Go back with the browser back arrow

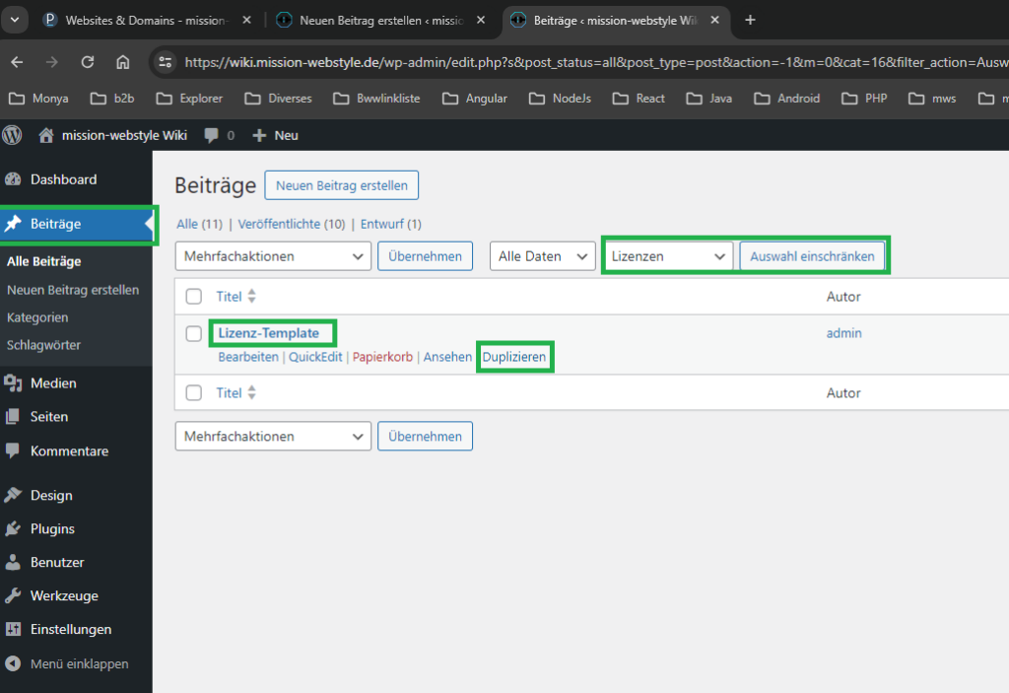(x=17, y=62)
